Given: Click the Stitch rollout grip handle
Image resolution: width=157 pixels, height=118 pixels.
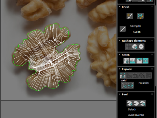Looking at the screenshot, I should coord(152,55).
